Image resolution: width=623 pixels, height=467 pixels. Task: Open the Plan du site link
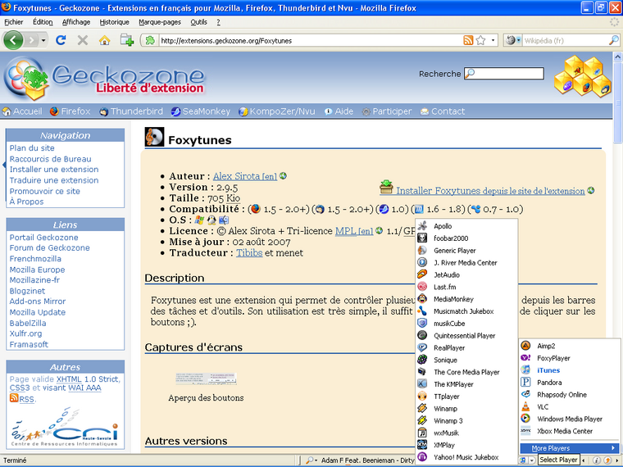click(32, 148)
